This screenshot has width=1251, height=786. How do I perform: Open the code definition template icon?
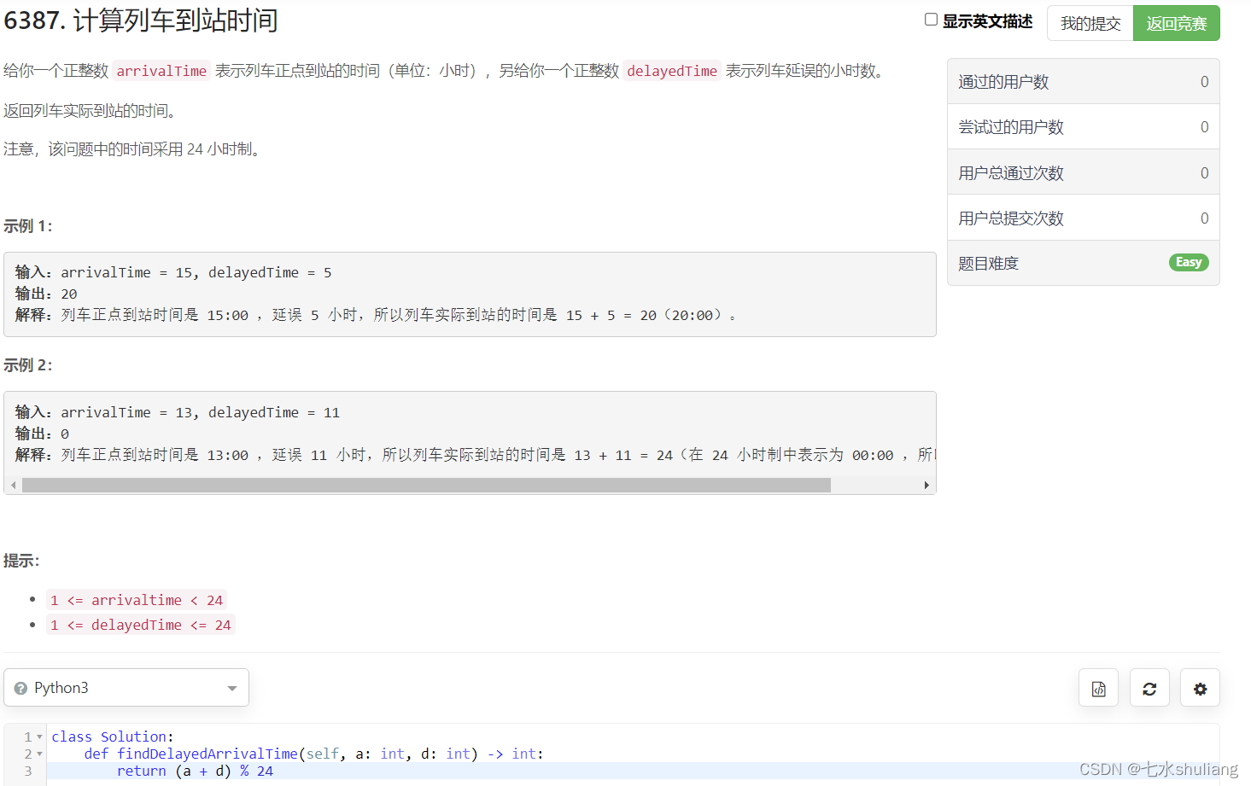pyautogui.click(x=1098, y=688)
